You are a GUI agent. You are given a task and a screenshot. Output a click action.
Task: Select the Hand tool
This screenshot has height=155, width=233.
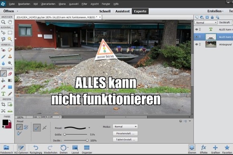(x=10, y=22)
